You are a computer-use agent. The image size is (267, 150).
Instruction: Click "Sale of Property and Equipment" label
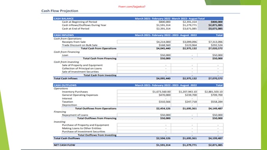(x=82, y=65)
